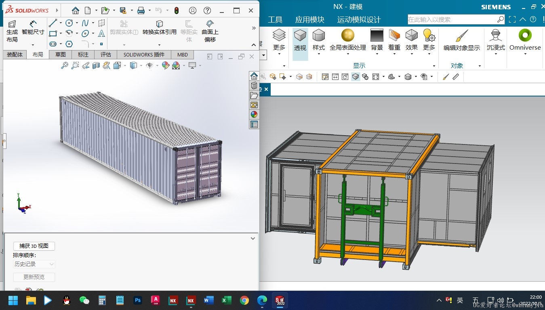Screen dimensions: 545x310
Task: Toggle NX shaded cube in view toolbar
Action: pos(356,76)
